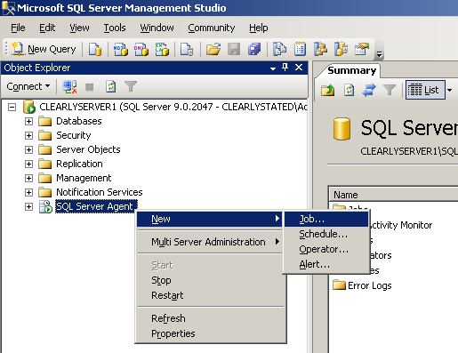This screenshot has width=458, height=353.
Task: Click the Stop icon in Object Explorer
Action: click(90, 87)
